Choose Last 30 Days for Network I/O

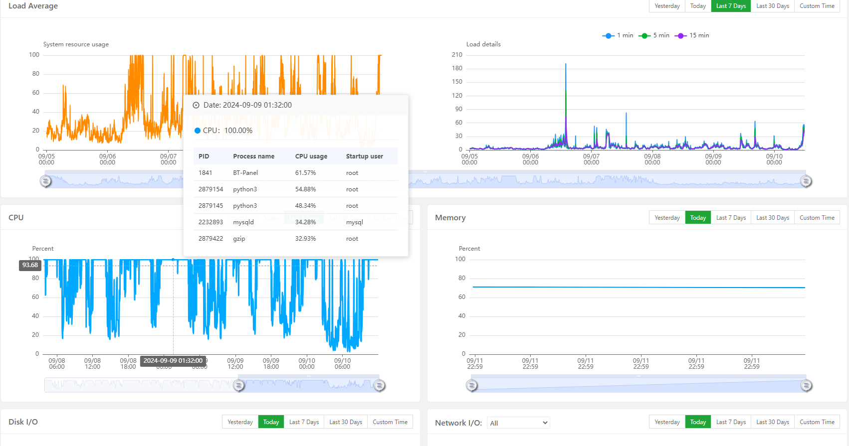pos(772,422)
